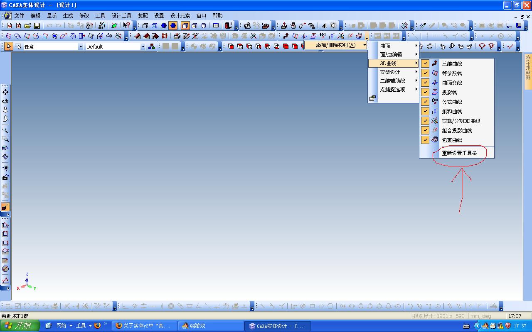
Task: Expand the 变型设计 submenu
Action: (x=393, y=72)
